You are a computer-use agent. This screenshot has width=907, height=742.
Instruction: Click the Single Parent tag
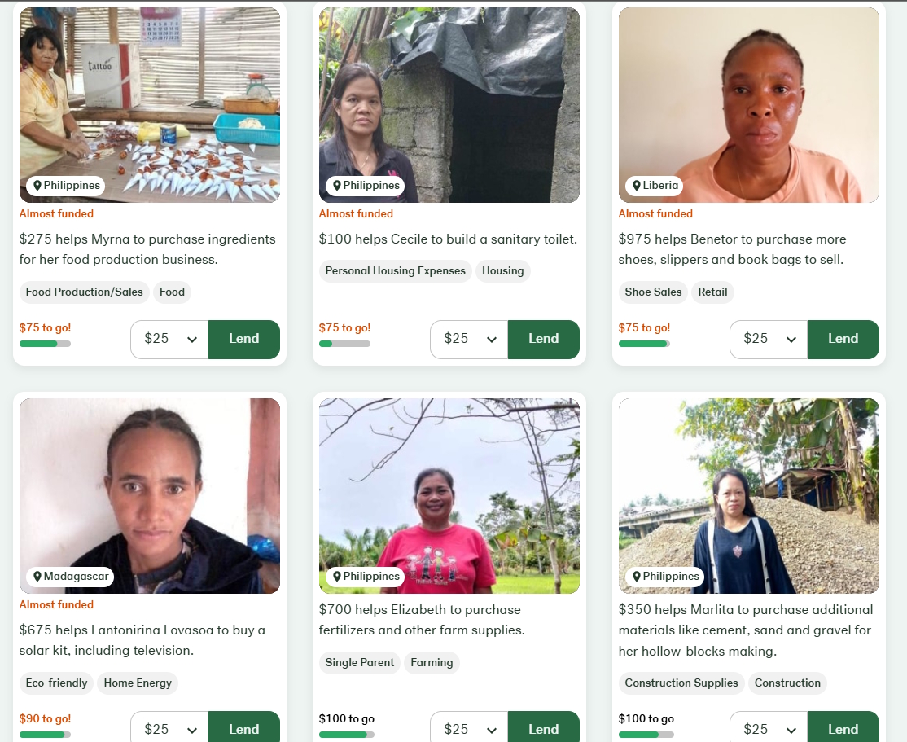tap(359, 663)
